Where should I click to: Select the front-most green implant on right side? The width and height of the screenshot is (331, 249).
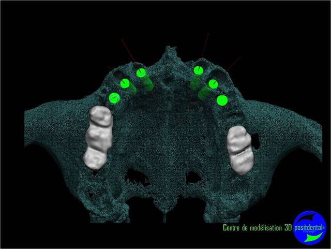[197, 70]
